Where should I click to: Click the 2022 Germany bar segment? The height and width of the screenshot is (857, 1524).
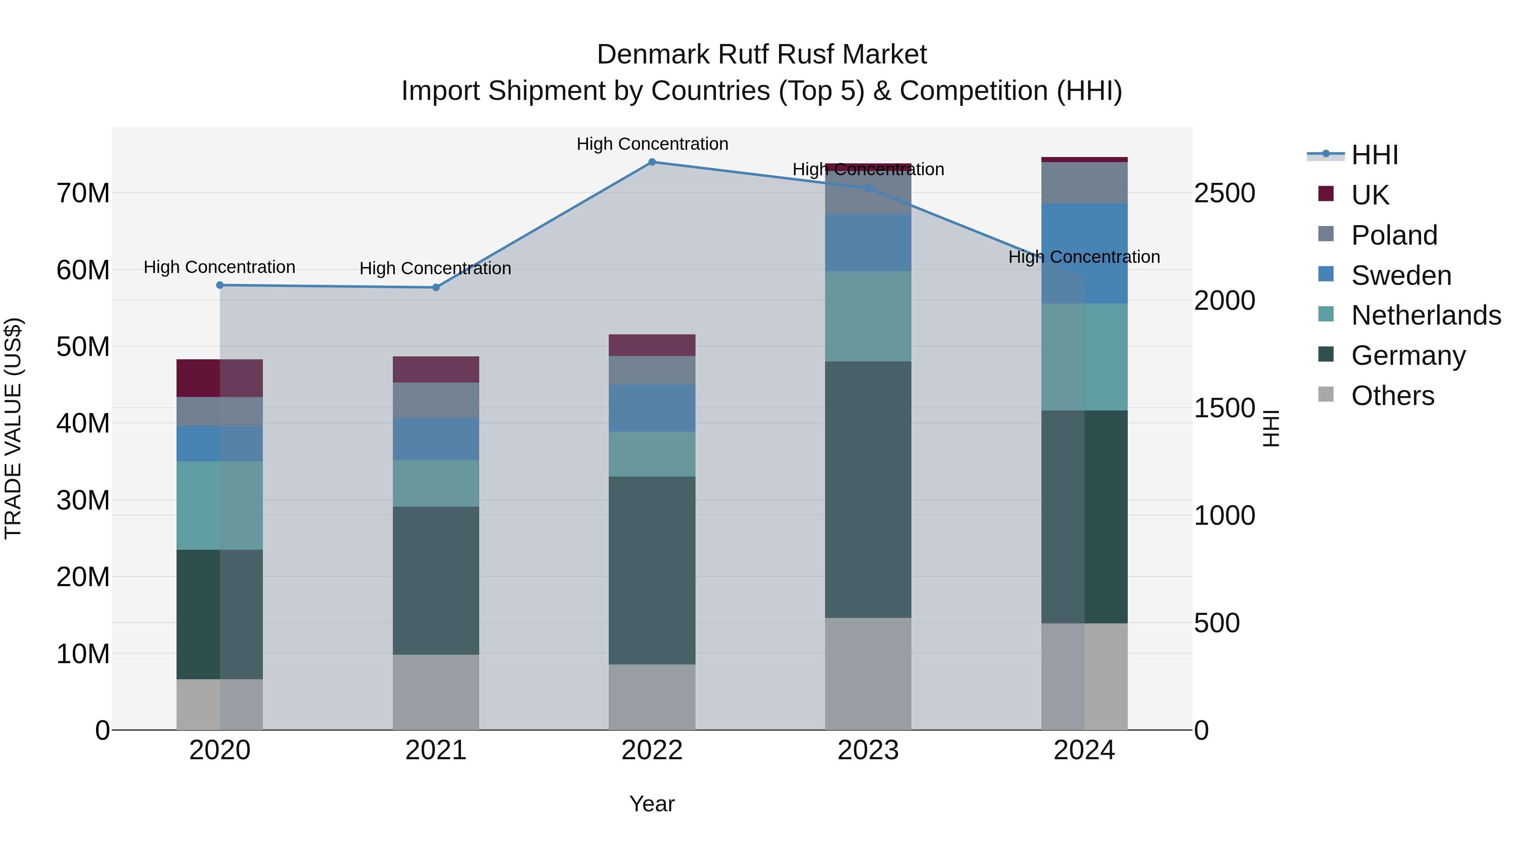coord(652,570)
